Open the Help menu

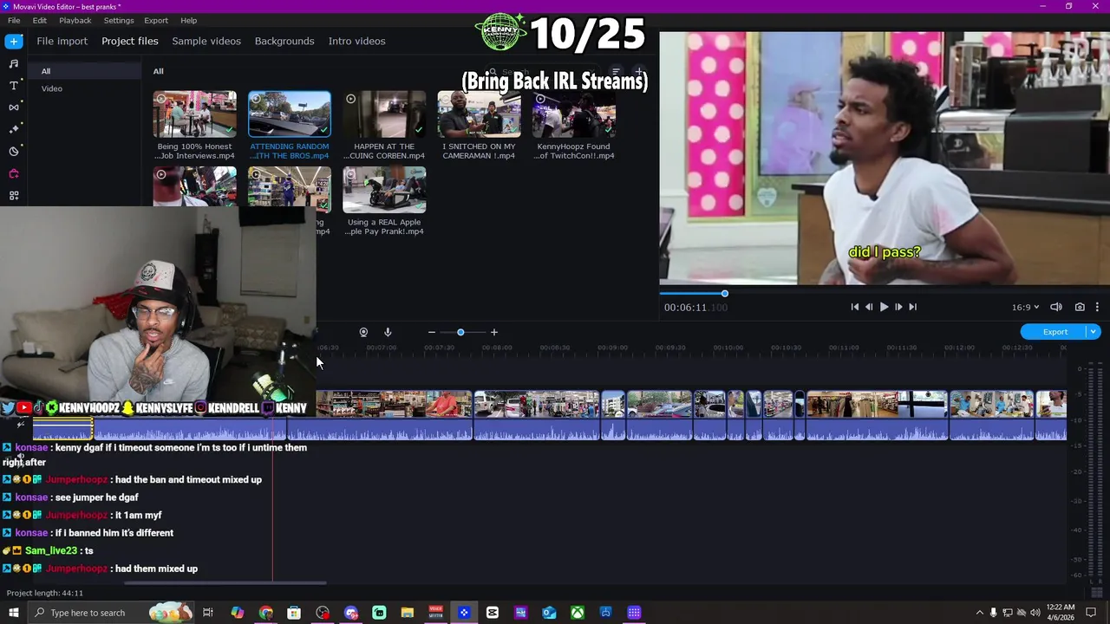[x=188, y=20]
